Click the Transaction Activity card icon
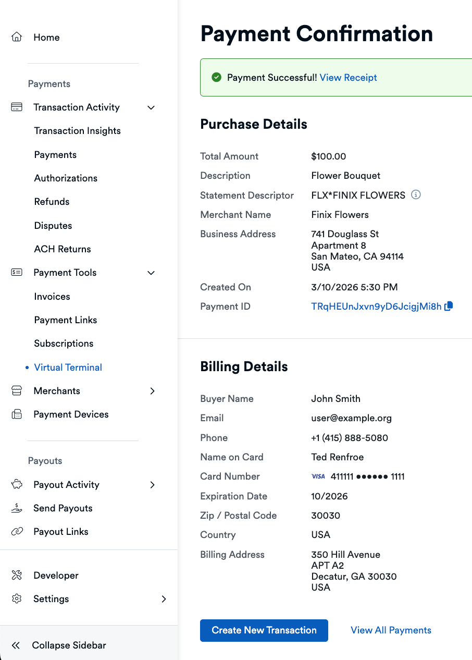The width and height of the screenshot is (472, 660). 17,107
